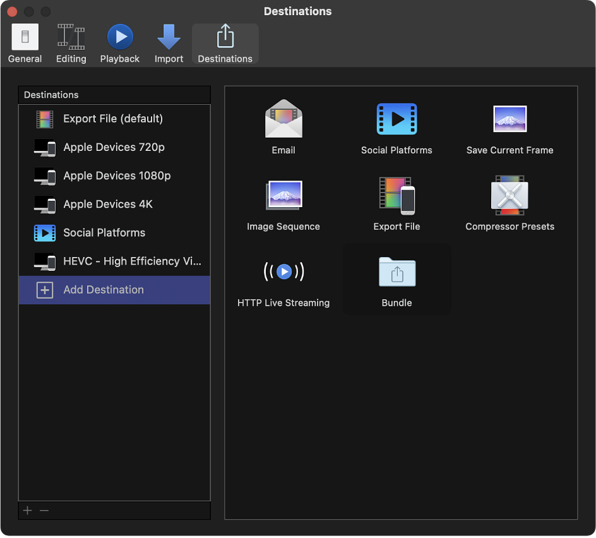Image resolution: width=596 pixels, height=538 pixels.
Task: Open the Import preferences tab
Action: pyautogui.click(x=169, y=43)
